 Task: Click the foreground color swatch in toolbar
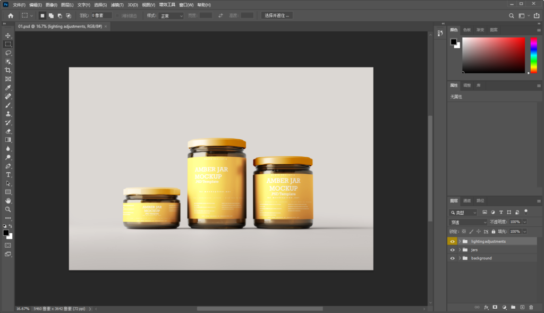tap(6, 233)
